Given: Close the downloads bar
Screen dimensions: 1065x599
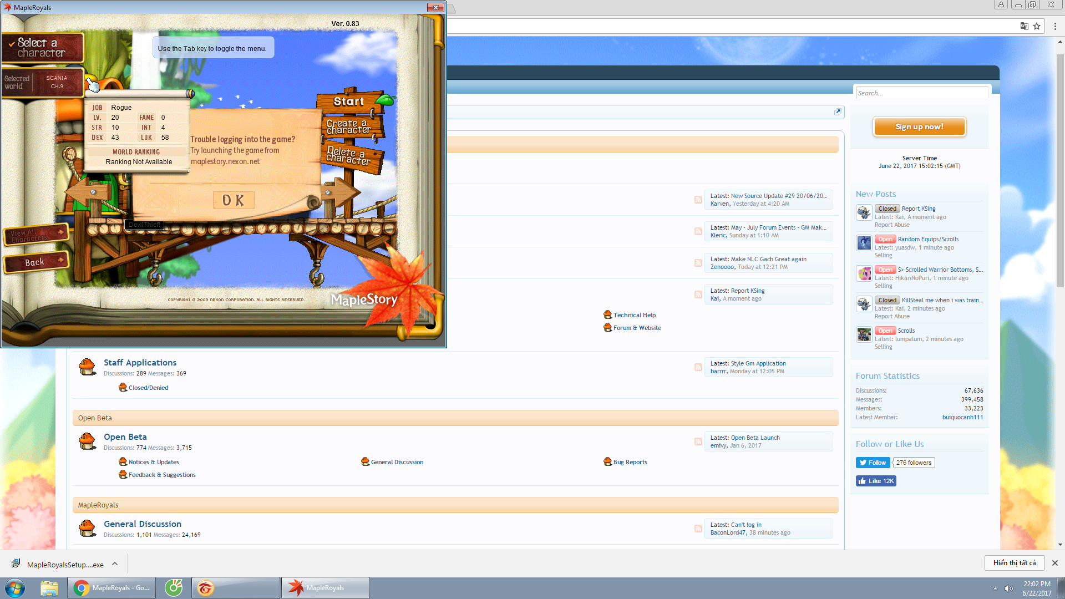Looking at the screenshot, I should pyautogui.click(x=1055, y=563).
